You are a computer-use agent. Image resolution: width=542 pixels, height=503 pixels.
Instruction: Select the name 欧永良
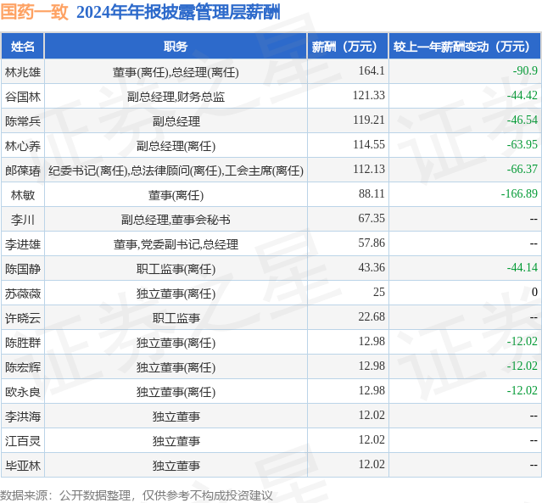pos(22,391)
